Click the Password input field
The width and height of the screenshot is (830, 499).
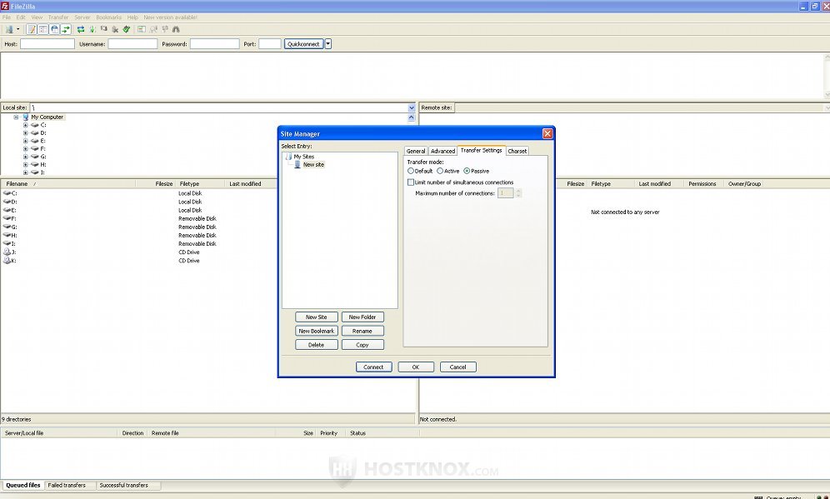tap(214, 44)
